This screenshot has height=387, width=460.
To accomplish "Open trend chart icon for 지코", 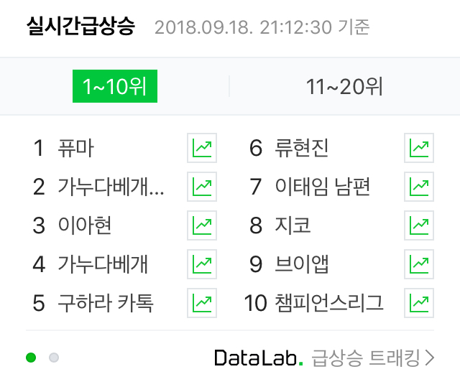I will [x=419, y=225].
